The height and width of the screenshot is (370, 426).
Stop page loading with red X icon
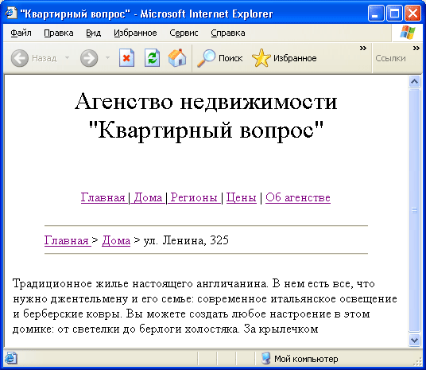pos(126,57)
